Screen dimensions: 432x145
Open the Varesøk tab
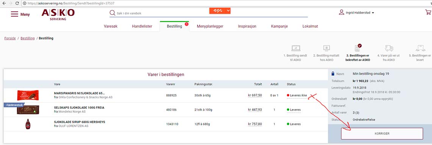111,27
